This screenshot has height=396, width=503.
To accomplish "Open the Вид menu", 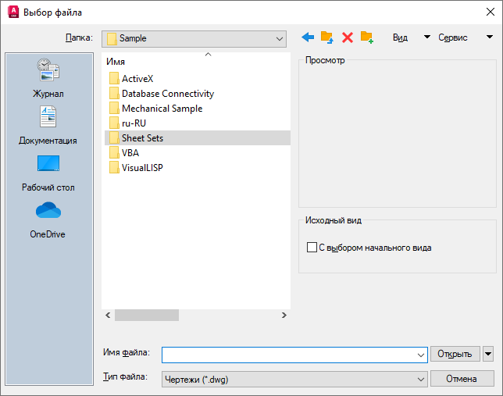I will pos(401,37).
